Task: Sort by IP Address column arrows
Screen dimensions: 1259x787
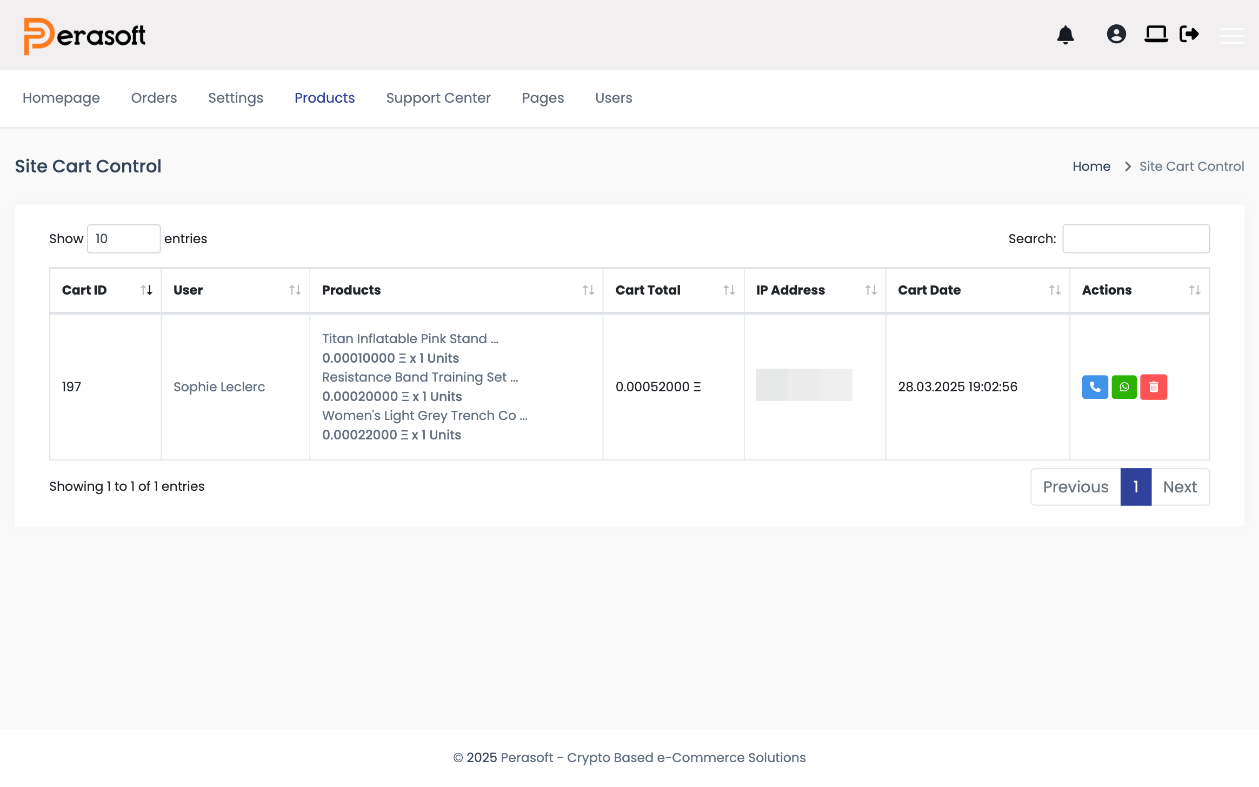Action: [871, 290]
